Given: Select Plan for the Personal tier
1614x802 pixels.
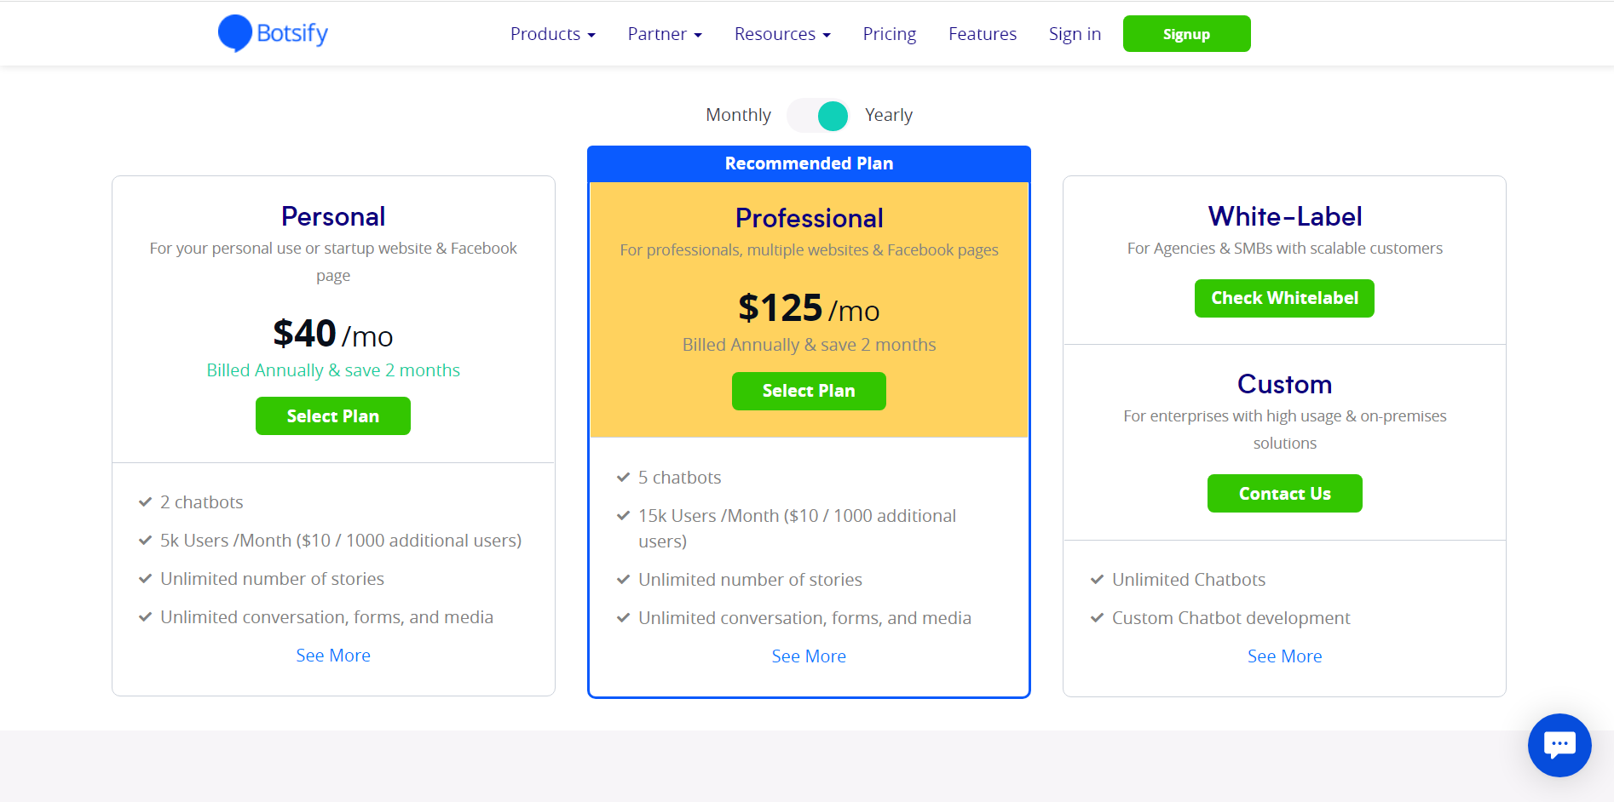Looking at the screenshot, I should click(x=332, y=415).
